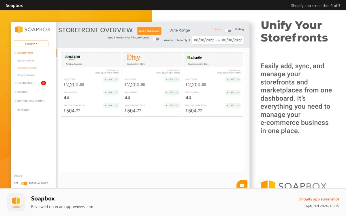
Task: Click the Etsy daily shipping total trend badge
Action: [x=172, y=106]
